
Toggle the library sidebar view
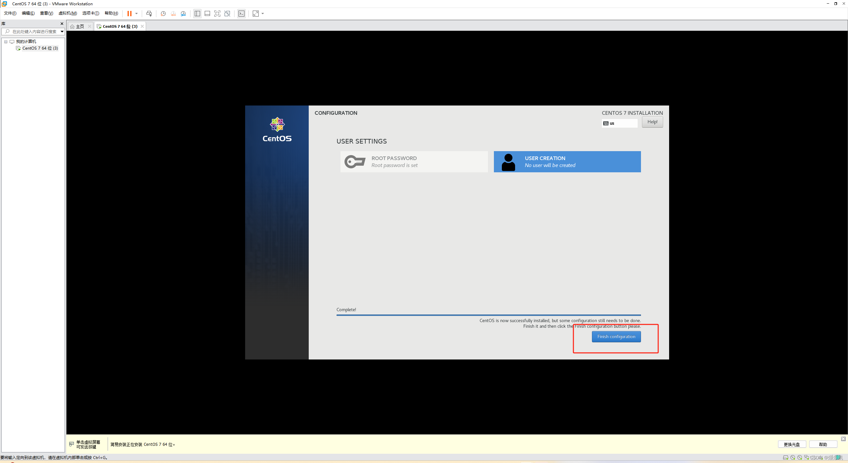197,14
